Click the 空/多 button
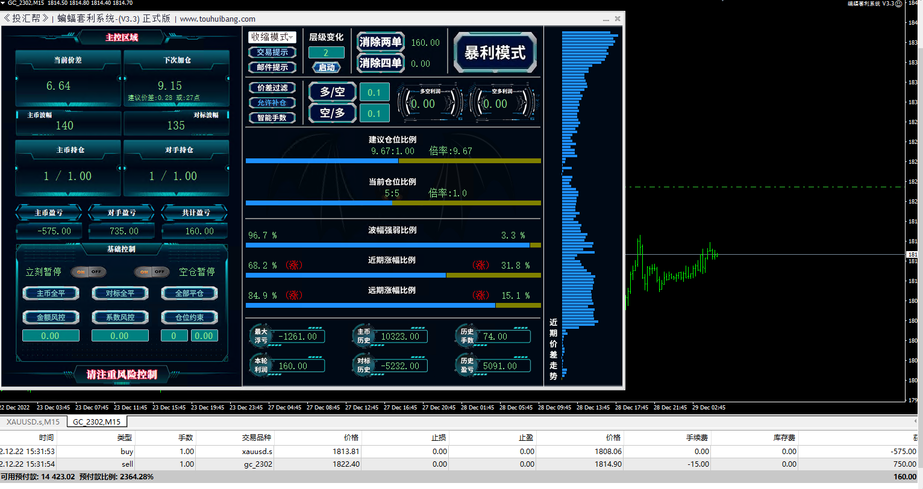This screenshot has width=923, height=489. click(333, 113)
